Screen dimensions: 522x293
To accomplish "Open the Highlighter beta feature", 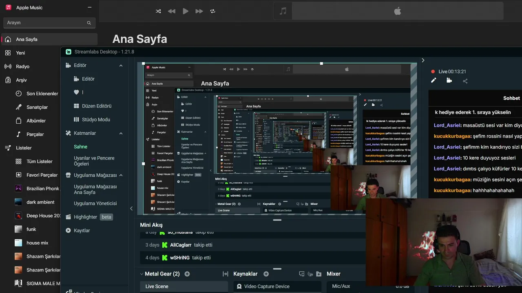I will tap(88, 217).
